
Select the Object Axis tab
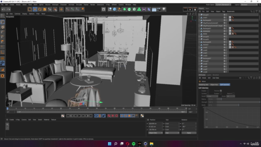point(214,85)
